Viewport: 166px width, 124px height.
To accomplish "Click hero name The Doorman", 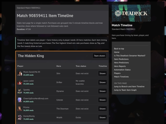I will 62,109.
